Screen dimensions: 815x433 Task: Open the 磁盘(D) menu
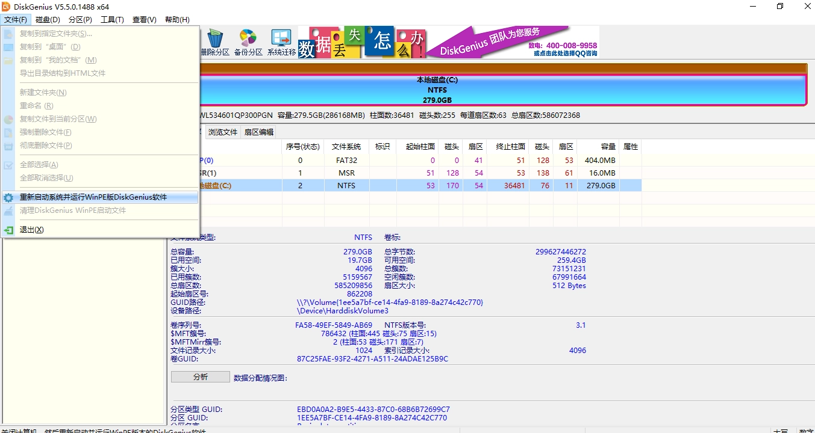point(48,20)
